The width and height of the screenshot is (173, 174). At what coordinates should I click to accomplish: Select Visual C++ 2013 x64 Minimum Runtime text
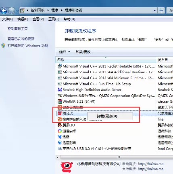[108, 78]
